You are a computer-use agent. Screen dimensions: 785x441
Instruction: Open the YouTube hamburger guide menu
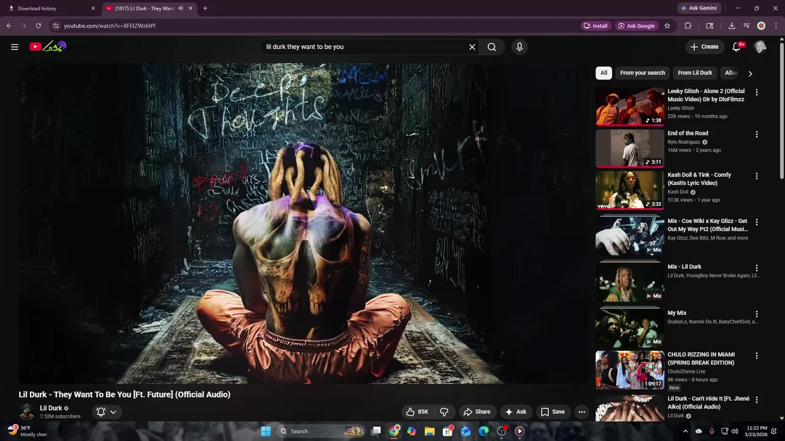point(15,47)
